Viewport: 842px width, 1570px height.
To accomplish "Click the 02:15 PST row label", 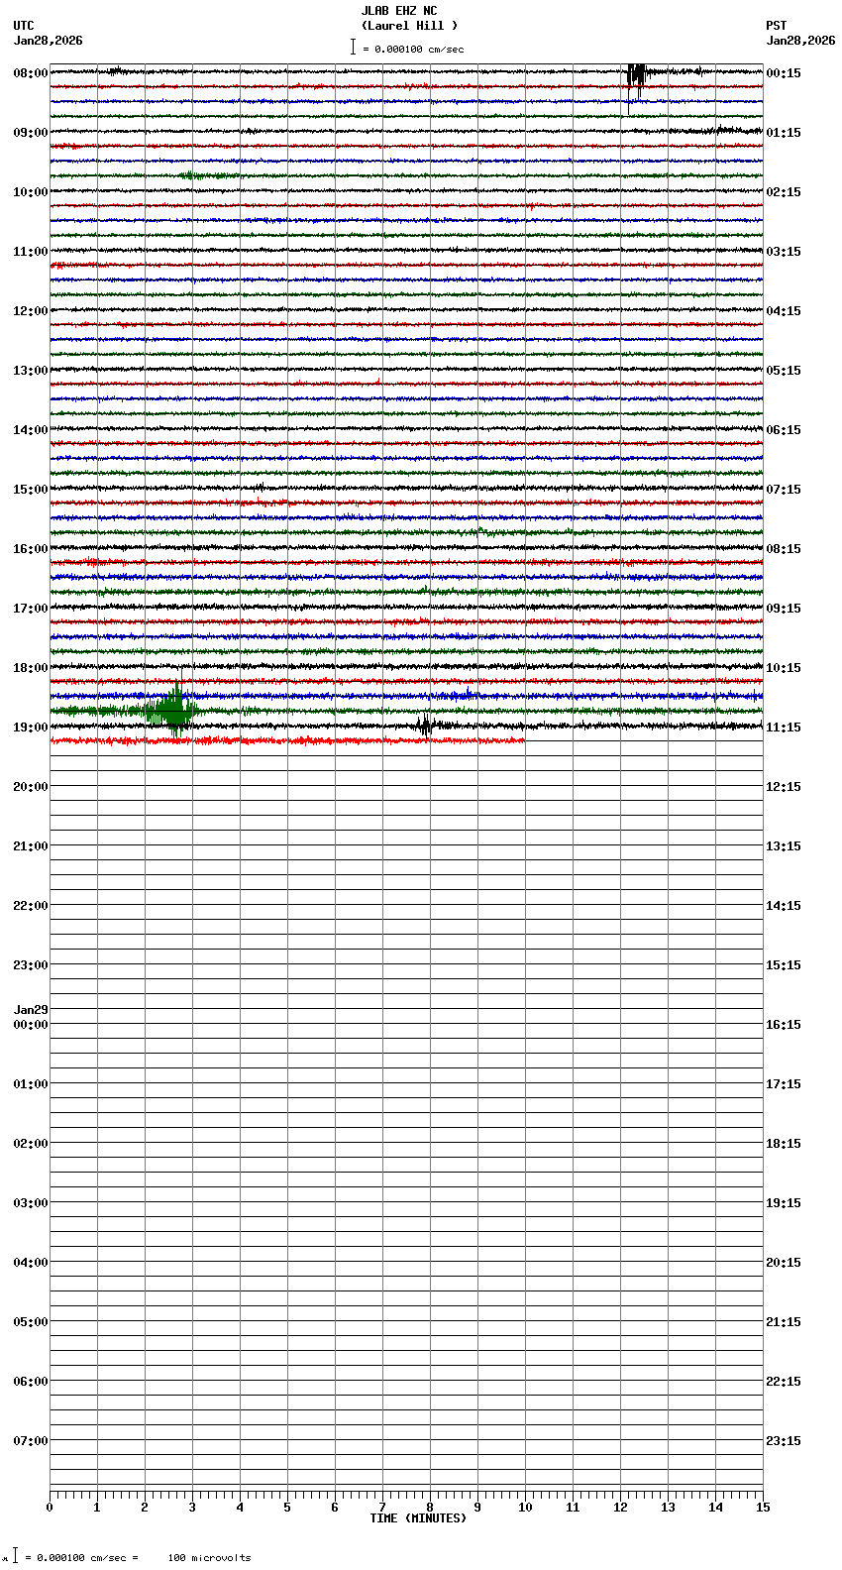I will [784, 192].
